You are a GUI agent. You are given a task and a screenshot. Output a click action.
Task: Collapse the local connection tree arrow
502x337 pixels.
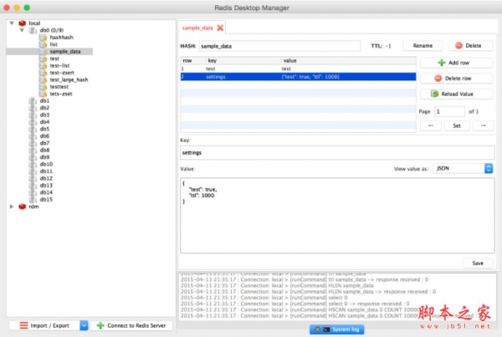(x=12, y=23)
